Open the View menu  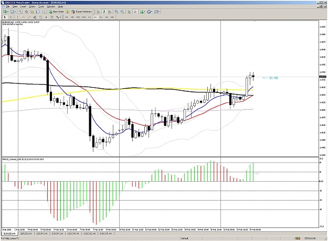tap(15, 7)
